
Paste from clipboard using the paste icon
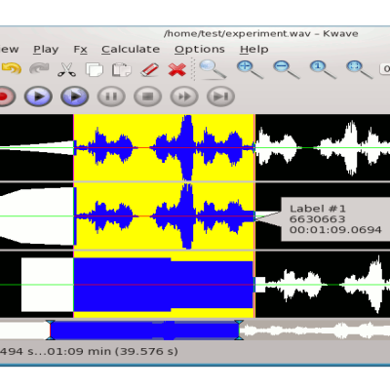click(x=122, y=69)
